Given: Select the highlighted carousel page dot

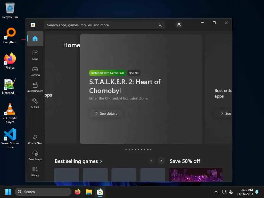Looking at the screenshot, I should click(x=148, y=150).
